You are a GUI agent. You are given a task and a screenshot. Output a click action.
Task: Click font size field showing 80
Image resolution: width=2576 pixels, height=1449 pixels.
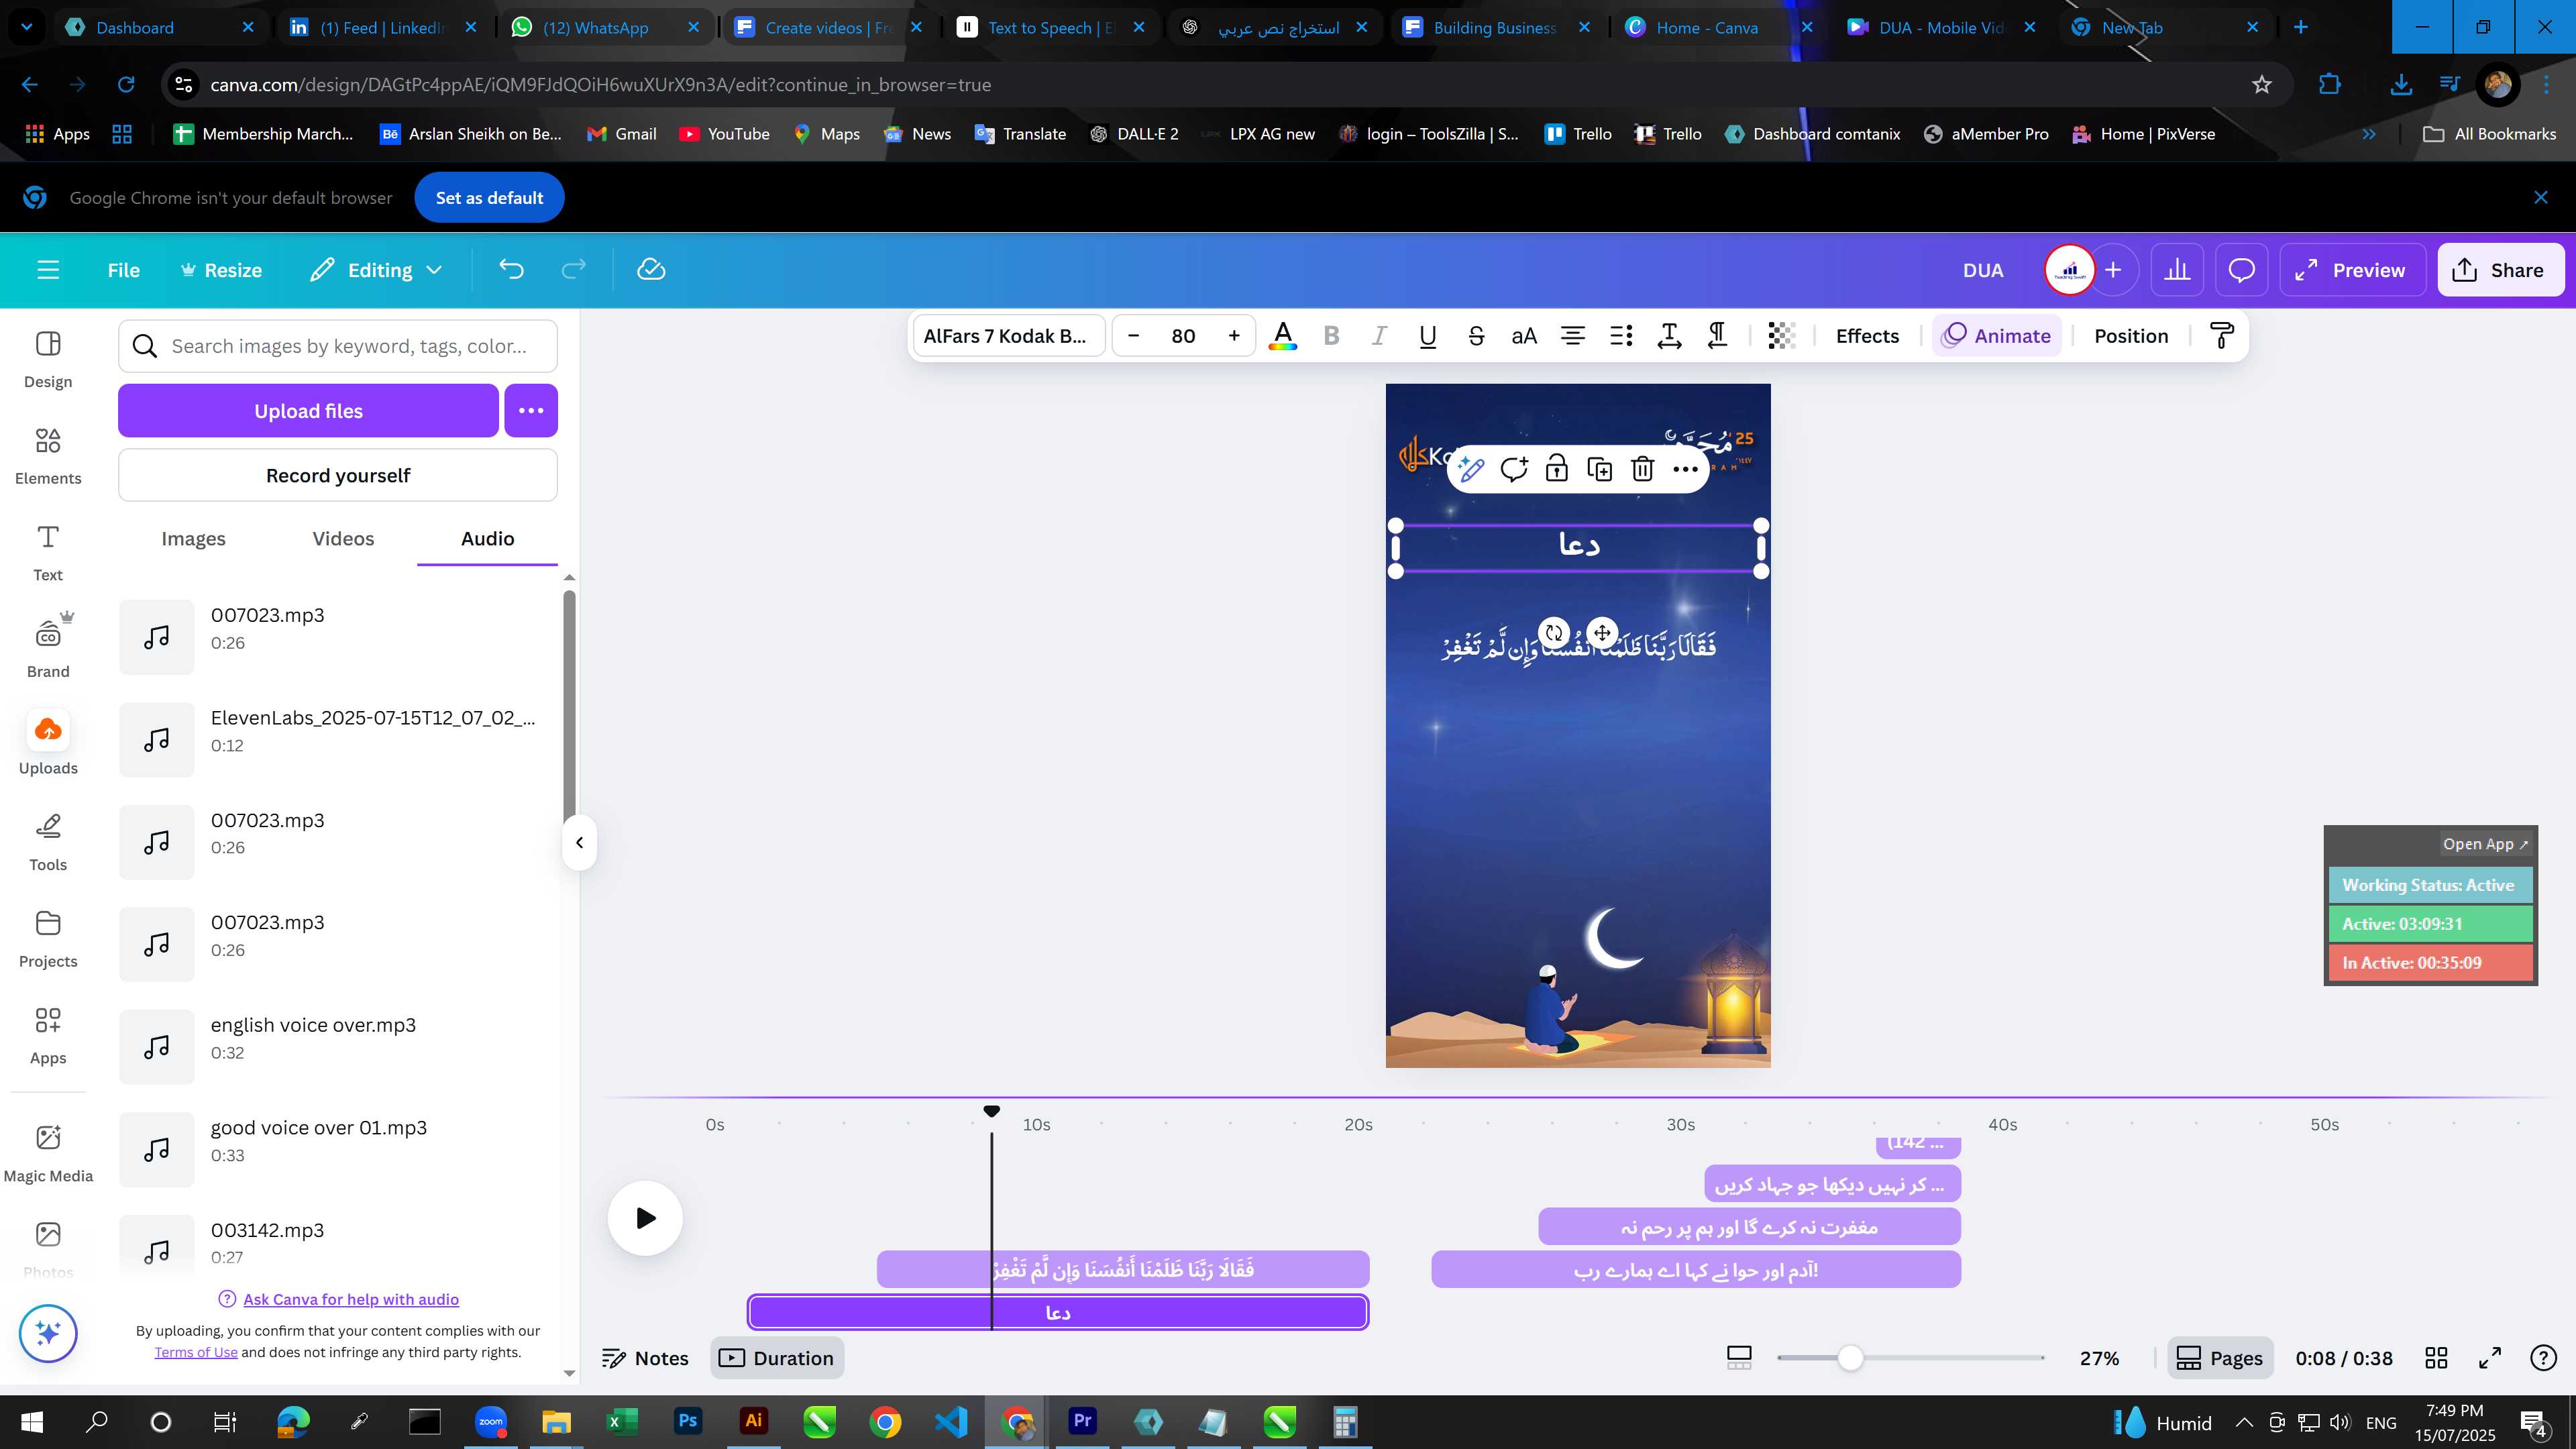[x=1183, y=336]
